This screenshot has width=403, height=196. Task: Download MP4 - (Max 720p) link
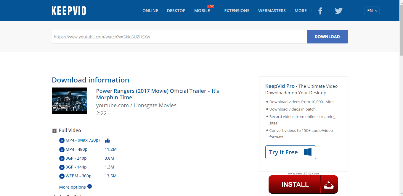(x=83, y=140)
